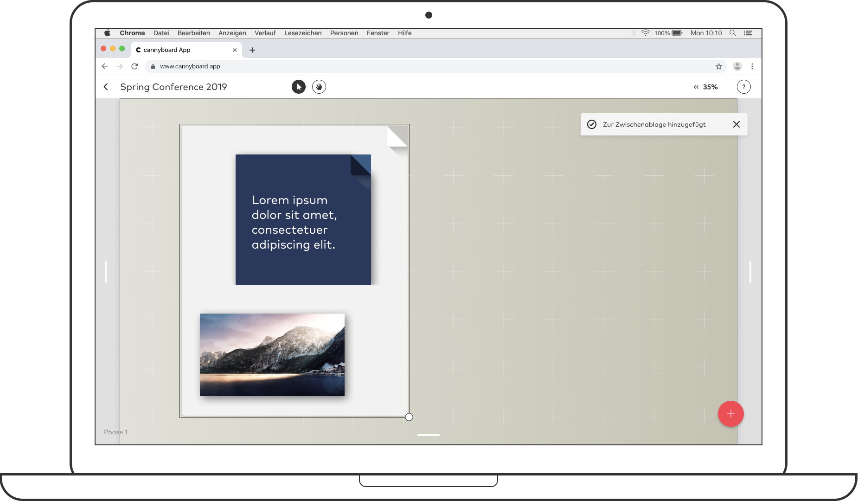The image size is (858, 501).
Task: Open the Chrome menu
Action: (x=132, y=33)
